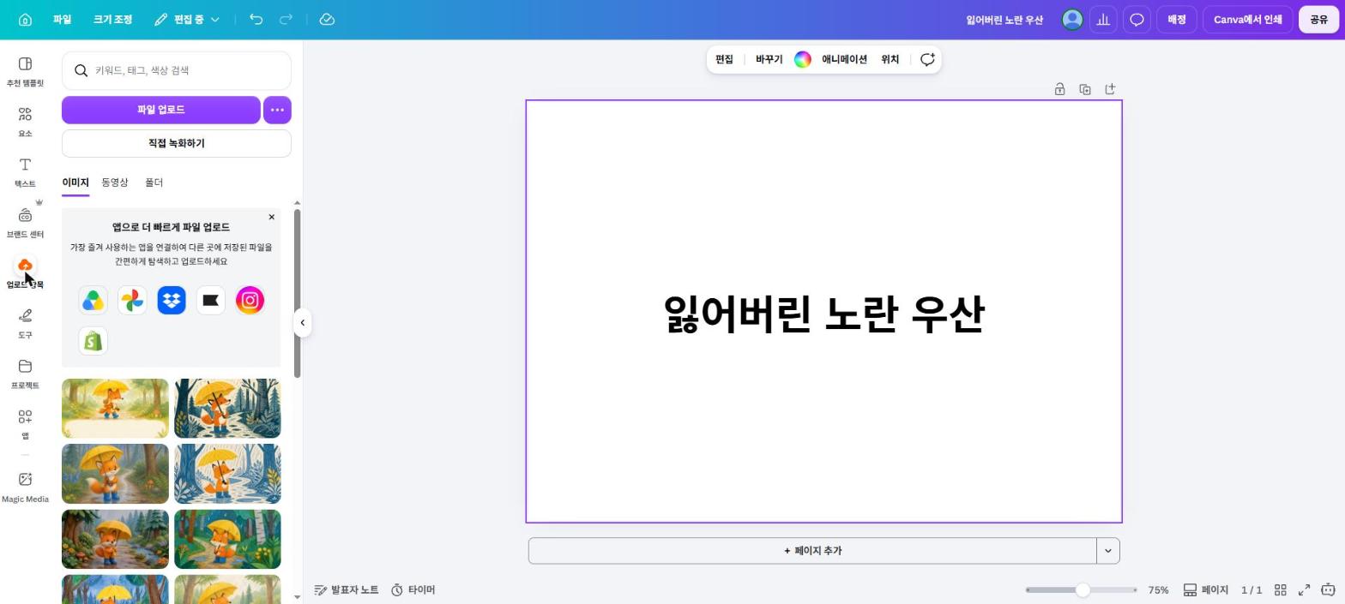Screen dimensions: 1345x604
Task: Lock the page icon
Action: [x=1059, y=89]
